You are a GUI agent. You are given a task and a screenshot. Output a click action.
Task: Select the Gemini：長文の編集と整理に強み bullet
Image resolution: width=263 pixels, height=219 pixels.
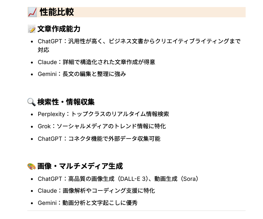point(82,74)
